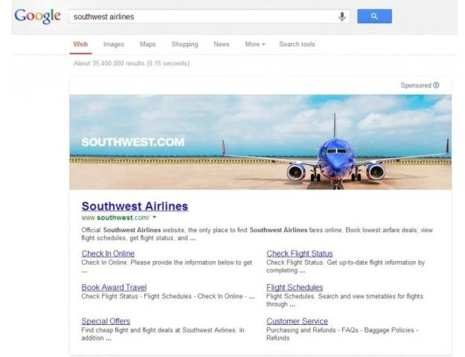Select the Shopping tab
Screen dimensions: 465x357
pos(185,44)
